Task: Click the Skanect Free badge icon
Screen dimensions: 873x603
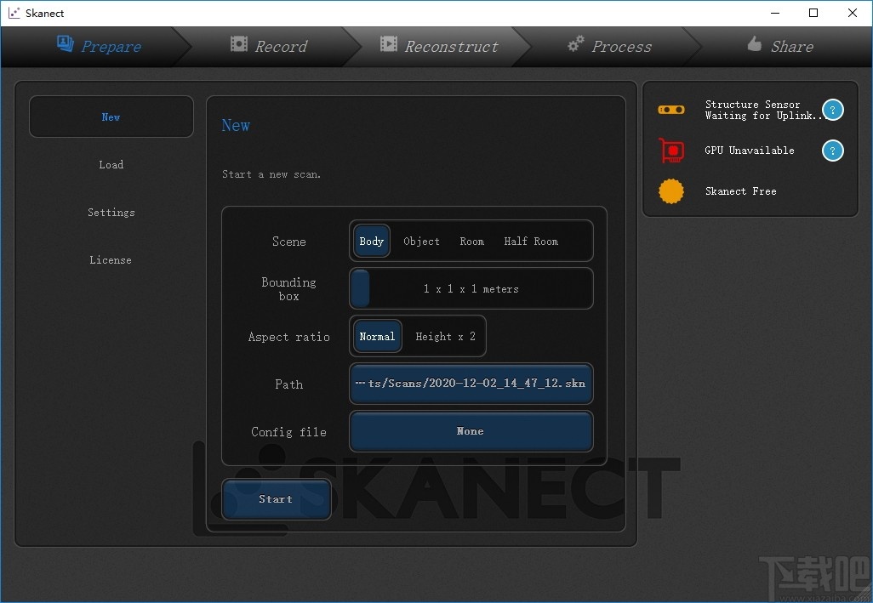Action: 671,191
